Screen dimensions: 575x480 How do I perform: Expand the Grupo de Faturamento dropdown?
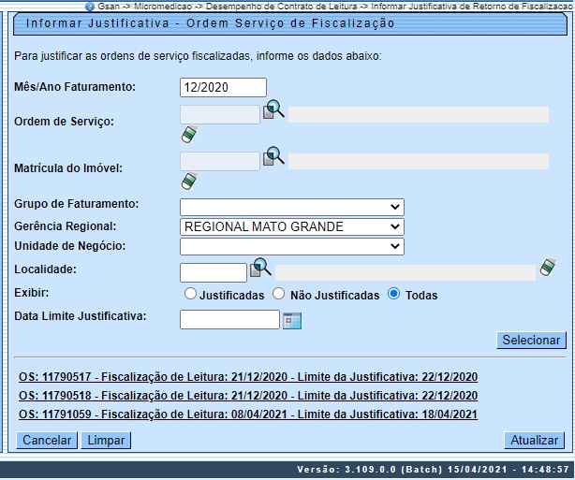click(291, 207)
